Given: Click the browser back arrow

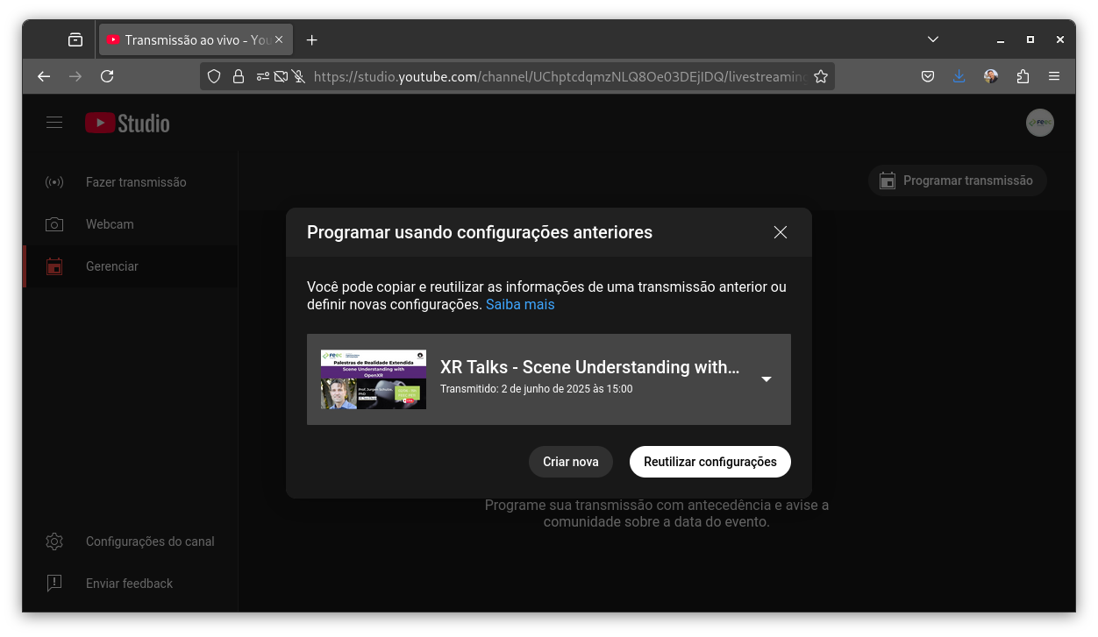Looking at the screenshot, I should point(44,76).
